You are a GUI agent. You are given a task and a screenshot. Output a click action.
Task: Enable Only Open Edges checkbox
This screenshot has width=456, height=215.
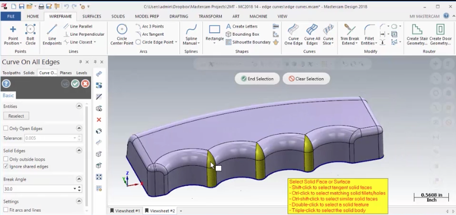point(6,128)
